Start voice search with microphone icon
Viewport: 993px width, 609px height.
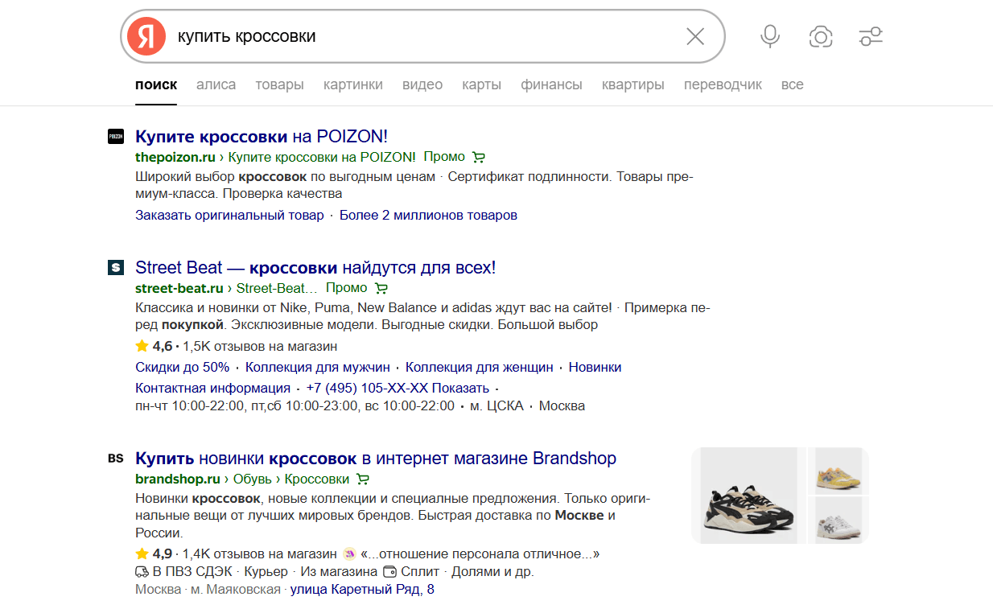[x=770, y=36]
